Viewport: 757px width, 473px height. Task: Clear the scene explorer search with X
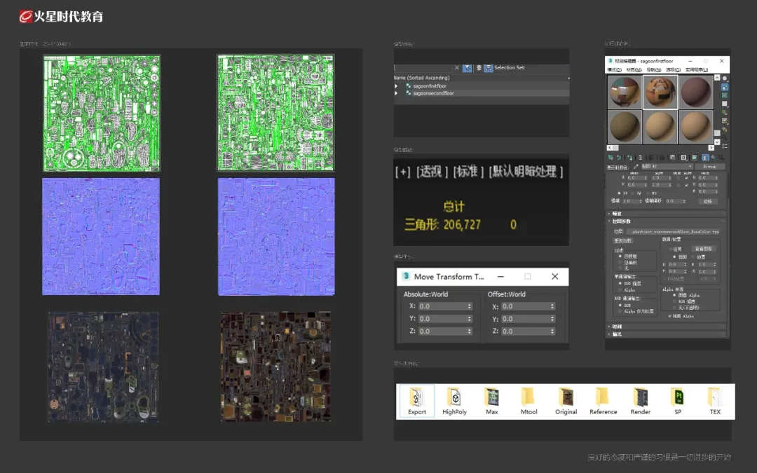(457, 68)
